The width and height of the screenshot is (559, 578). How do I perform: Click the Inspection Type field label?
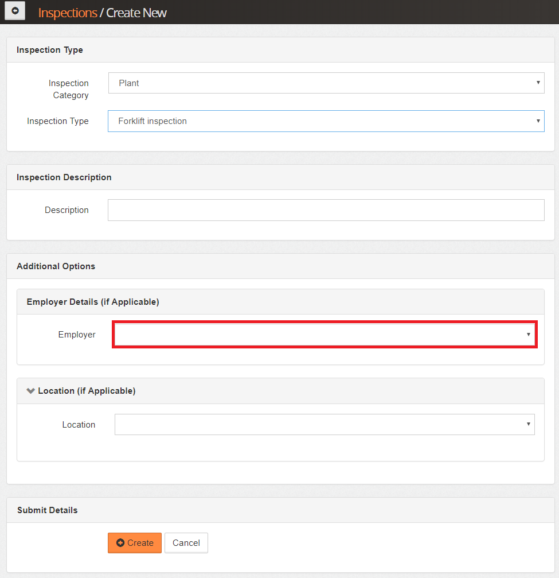click(x=58, y=121)
